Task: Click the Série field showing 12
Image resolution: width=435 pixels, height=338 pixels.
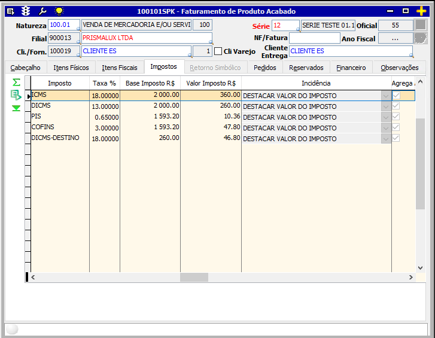Action: click(285, 26)
